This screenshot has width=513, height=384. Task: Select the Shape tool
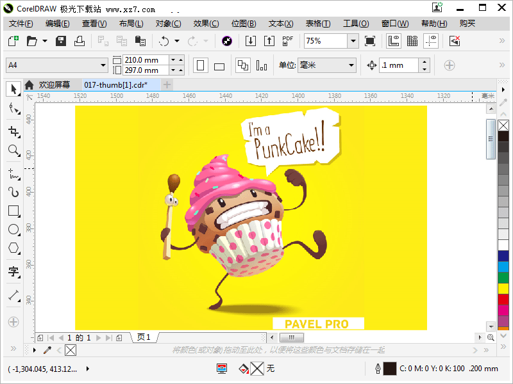[x=13, y=109]
